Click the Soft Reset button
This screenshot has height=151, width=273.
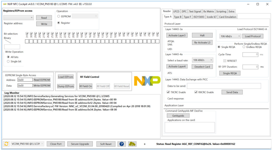pyautogui.click(x=106, y=144)
